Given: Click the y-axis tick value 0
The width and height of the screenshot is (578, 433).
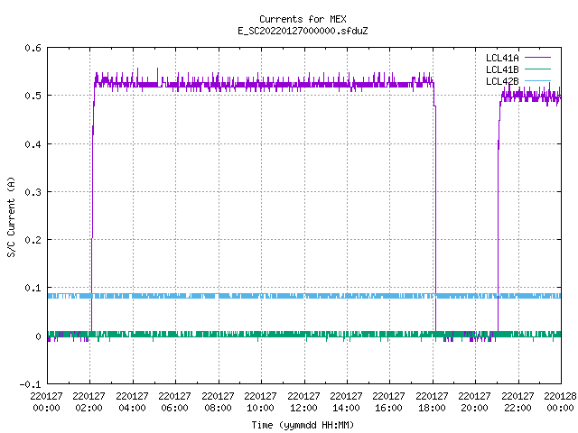Looking at the screenshot, I should 38,336.
